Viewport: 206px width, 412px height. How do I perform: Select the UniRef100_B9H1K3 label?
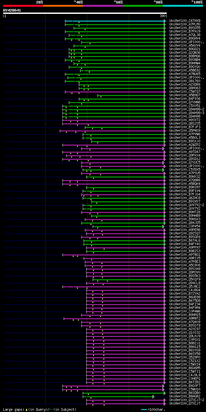coord(184,219)
